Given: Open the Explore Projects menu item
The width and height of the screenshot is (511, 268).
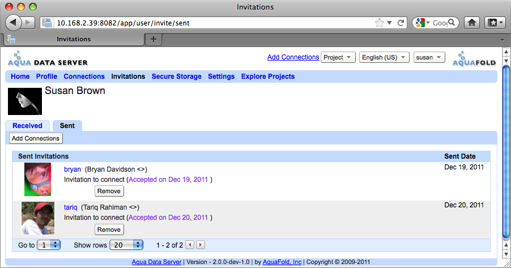Looking at the screenshot, I should pyautogui.click(x=268, y=76).
